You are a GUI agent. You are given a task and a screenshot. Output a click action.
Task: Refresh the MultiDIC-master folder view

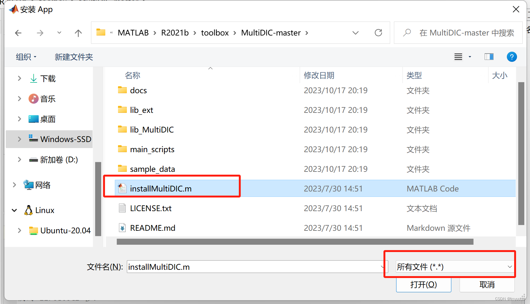click(378, 33)
